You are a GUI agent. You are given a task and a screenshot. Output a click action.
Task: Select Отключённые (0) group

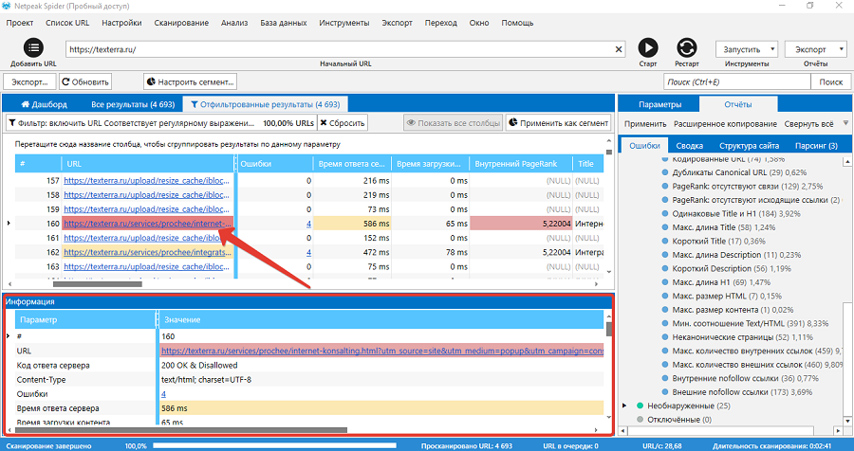pyautogui.click(x=681, y=420)
